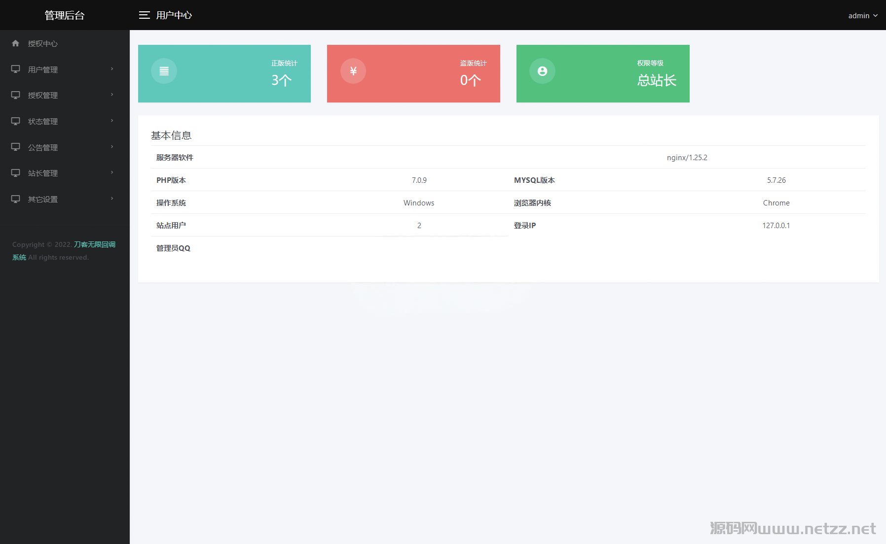Click the 正版统计 card label
This screenshot has height=544, width=886.
tap(284, 63)
